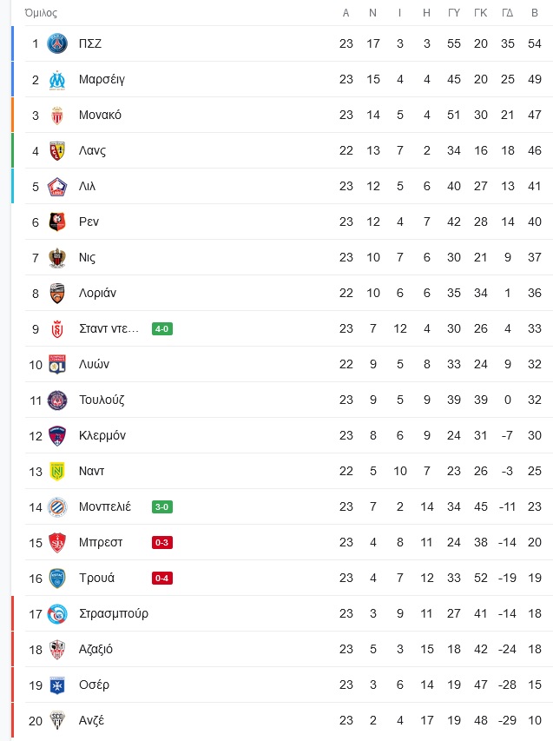Open the Τουλούζ team name link
Screen dimensions: 553x741
click(x=102, y=400)
